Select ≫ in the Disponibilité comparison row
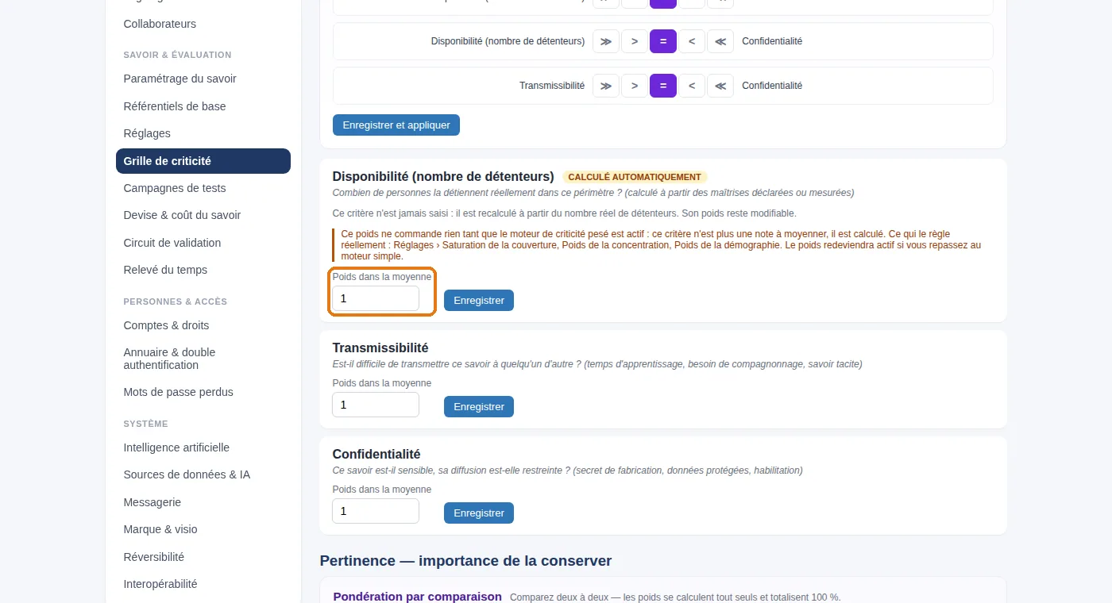This screenshot has width=1112, height=603. click(606, 41)
